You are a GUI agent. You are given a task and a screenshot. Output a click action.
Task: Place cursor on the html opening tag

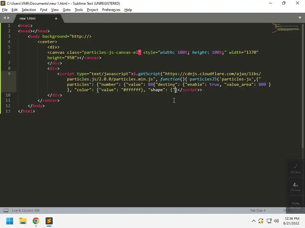pyautogui.click(x=25, y=26)
